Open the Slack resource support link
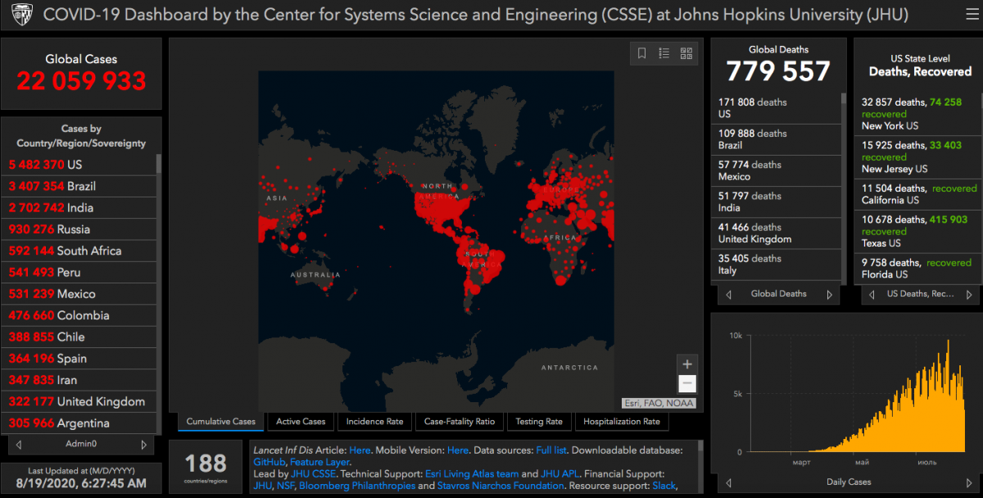 [x=665, y=486]
